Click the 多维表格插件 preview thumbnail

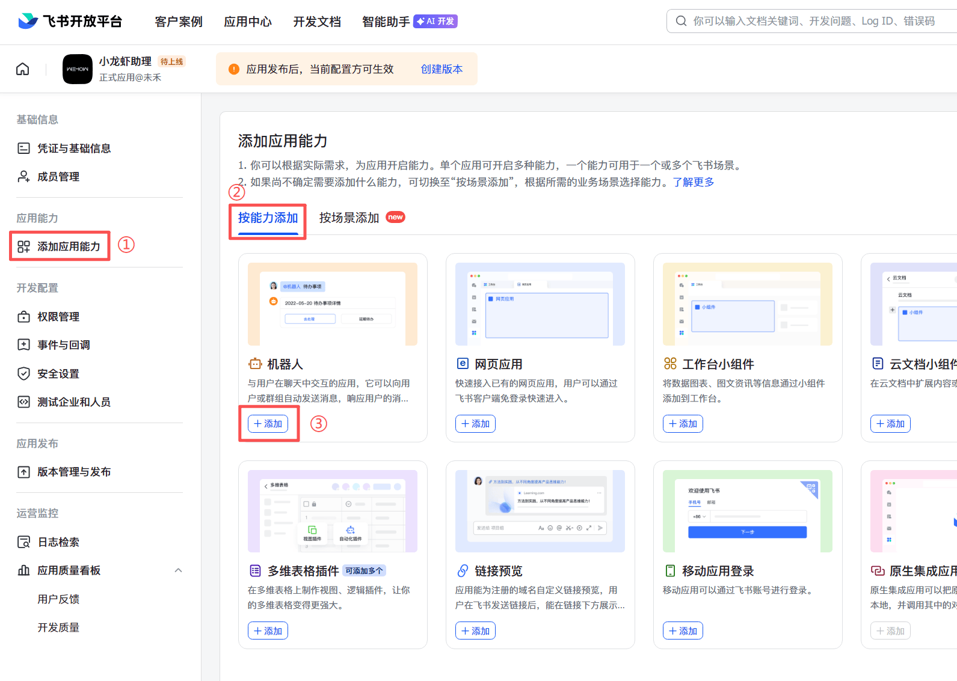333,511
